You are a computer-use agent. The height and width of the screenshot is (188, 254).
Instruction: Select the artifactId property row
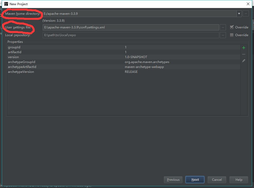tap(124, 52)
